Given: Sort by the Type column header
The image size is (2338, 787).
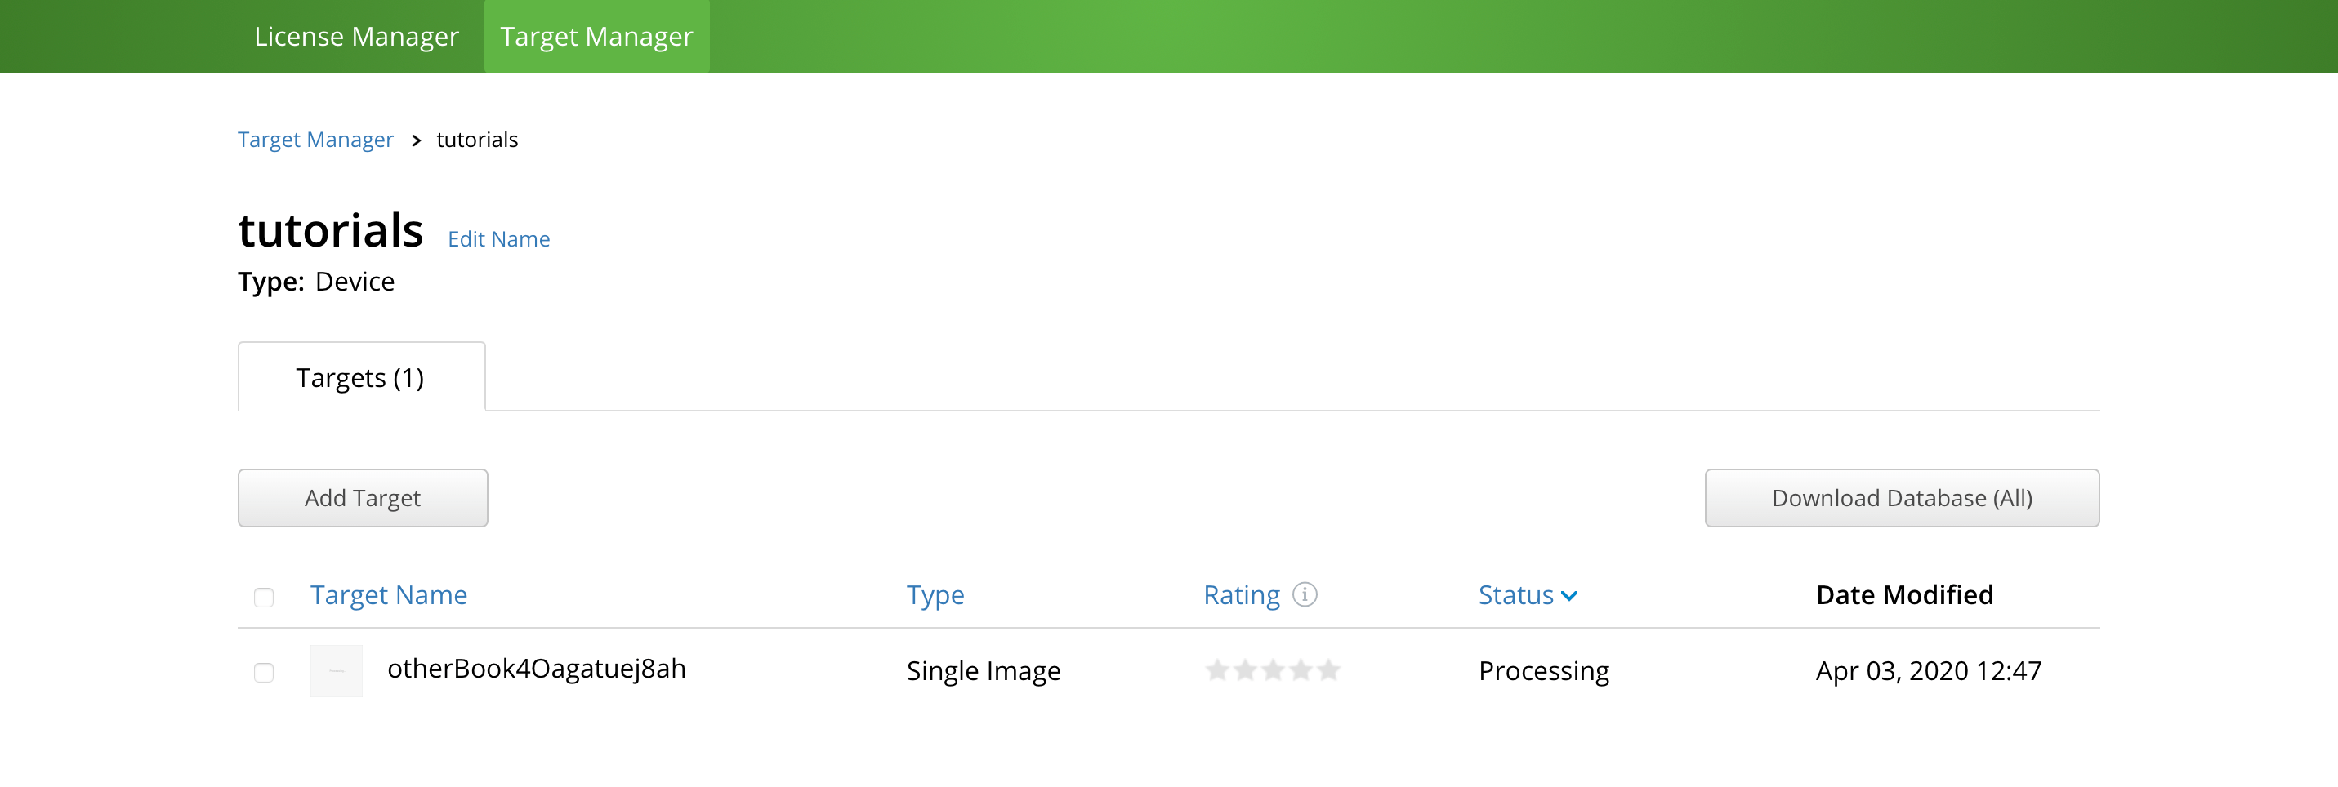Looking at the screenshot, I should click(x=935, y=595).
